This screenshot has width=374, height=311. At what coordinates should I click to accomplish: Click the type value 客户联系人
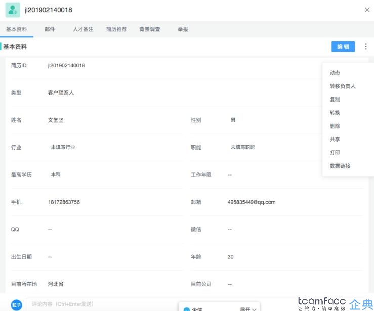click(61, 93)
